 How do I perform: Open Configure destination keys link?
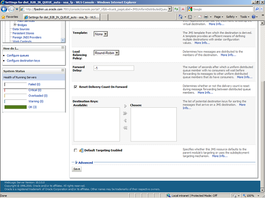tap(23, 61)
